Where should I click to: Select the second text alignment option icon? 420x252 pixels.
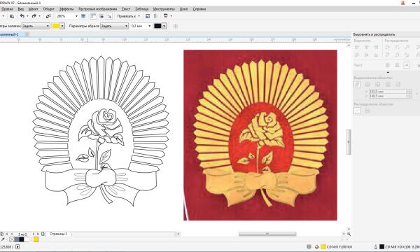(x=397, y=65)
